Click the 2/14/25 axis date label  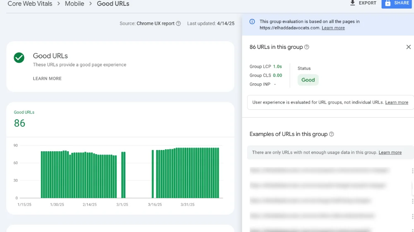pos(89,205)
